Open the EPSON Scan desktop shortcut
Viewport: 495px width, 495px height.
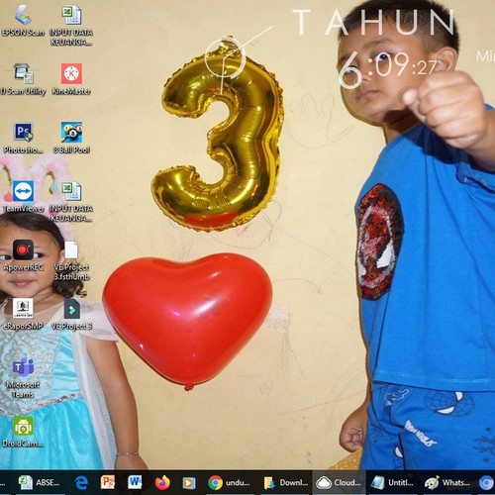pos(23,21)
